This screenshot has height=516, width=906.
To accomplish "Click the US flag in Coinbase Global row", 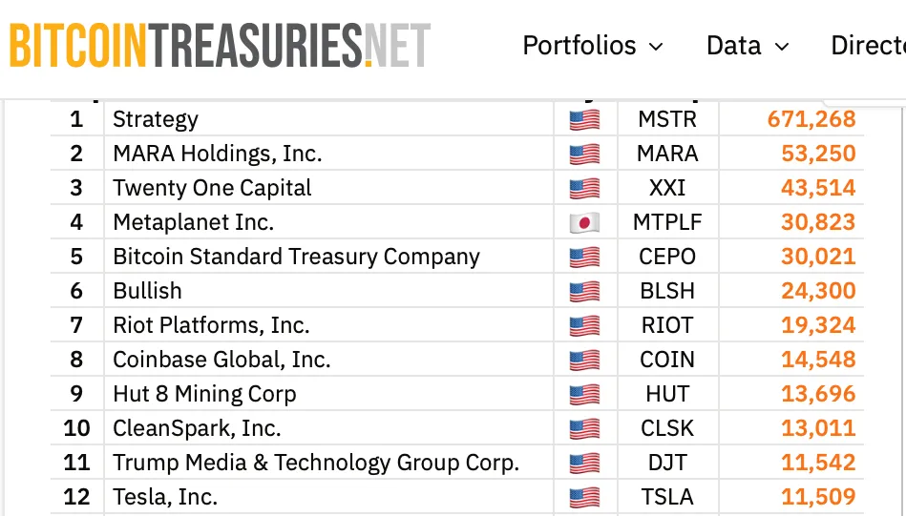I will click(584, 361).
